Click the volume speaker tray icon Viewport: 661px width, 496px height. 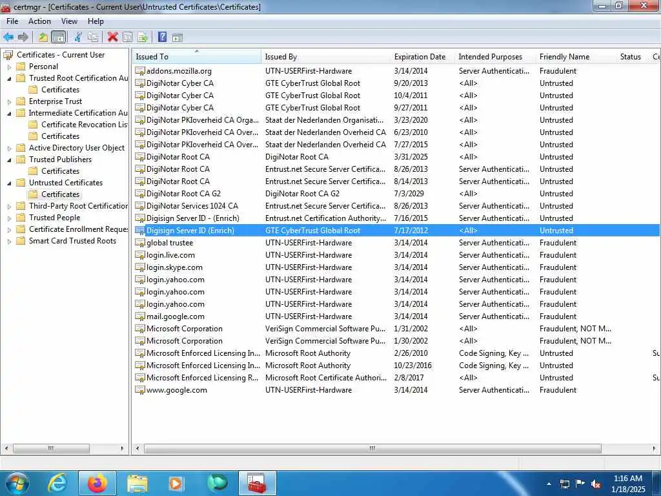point(596,484)
